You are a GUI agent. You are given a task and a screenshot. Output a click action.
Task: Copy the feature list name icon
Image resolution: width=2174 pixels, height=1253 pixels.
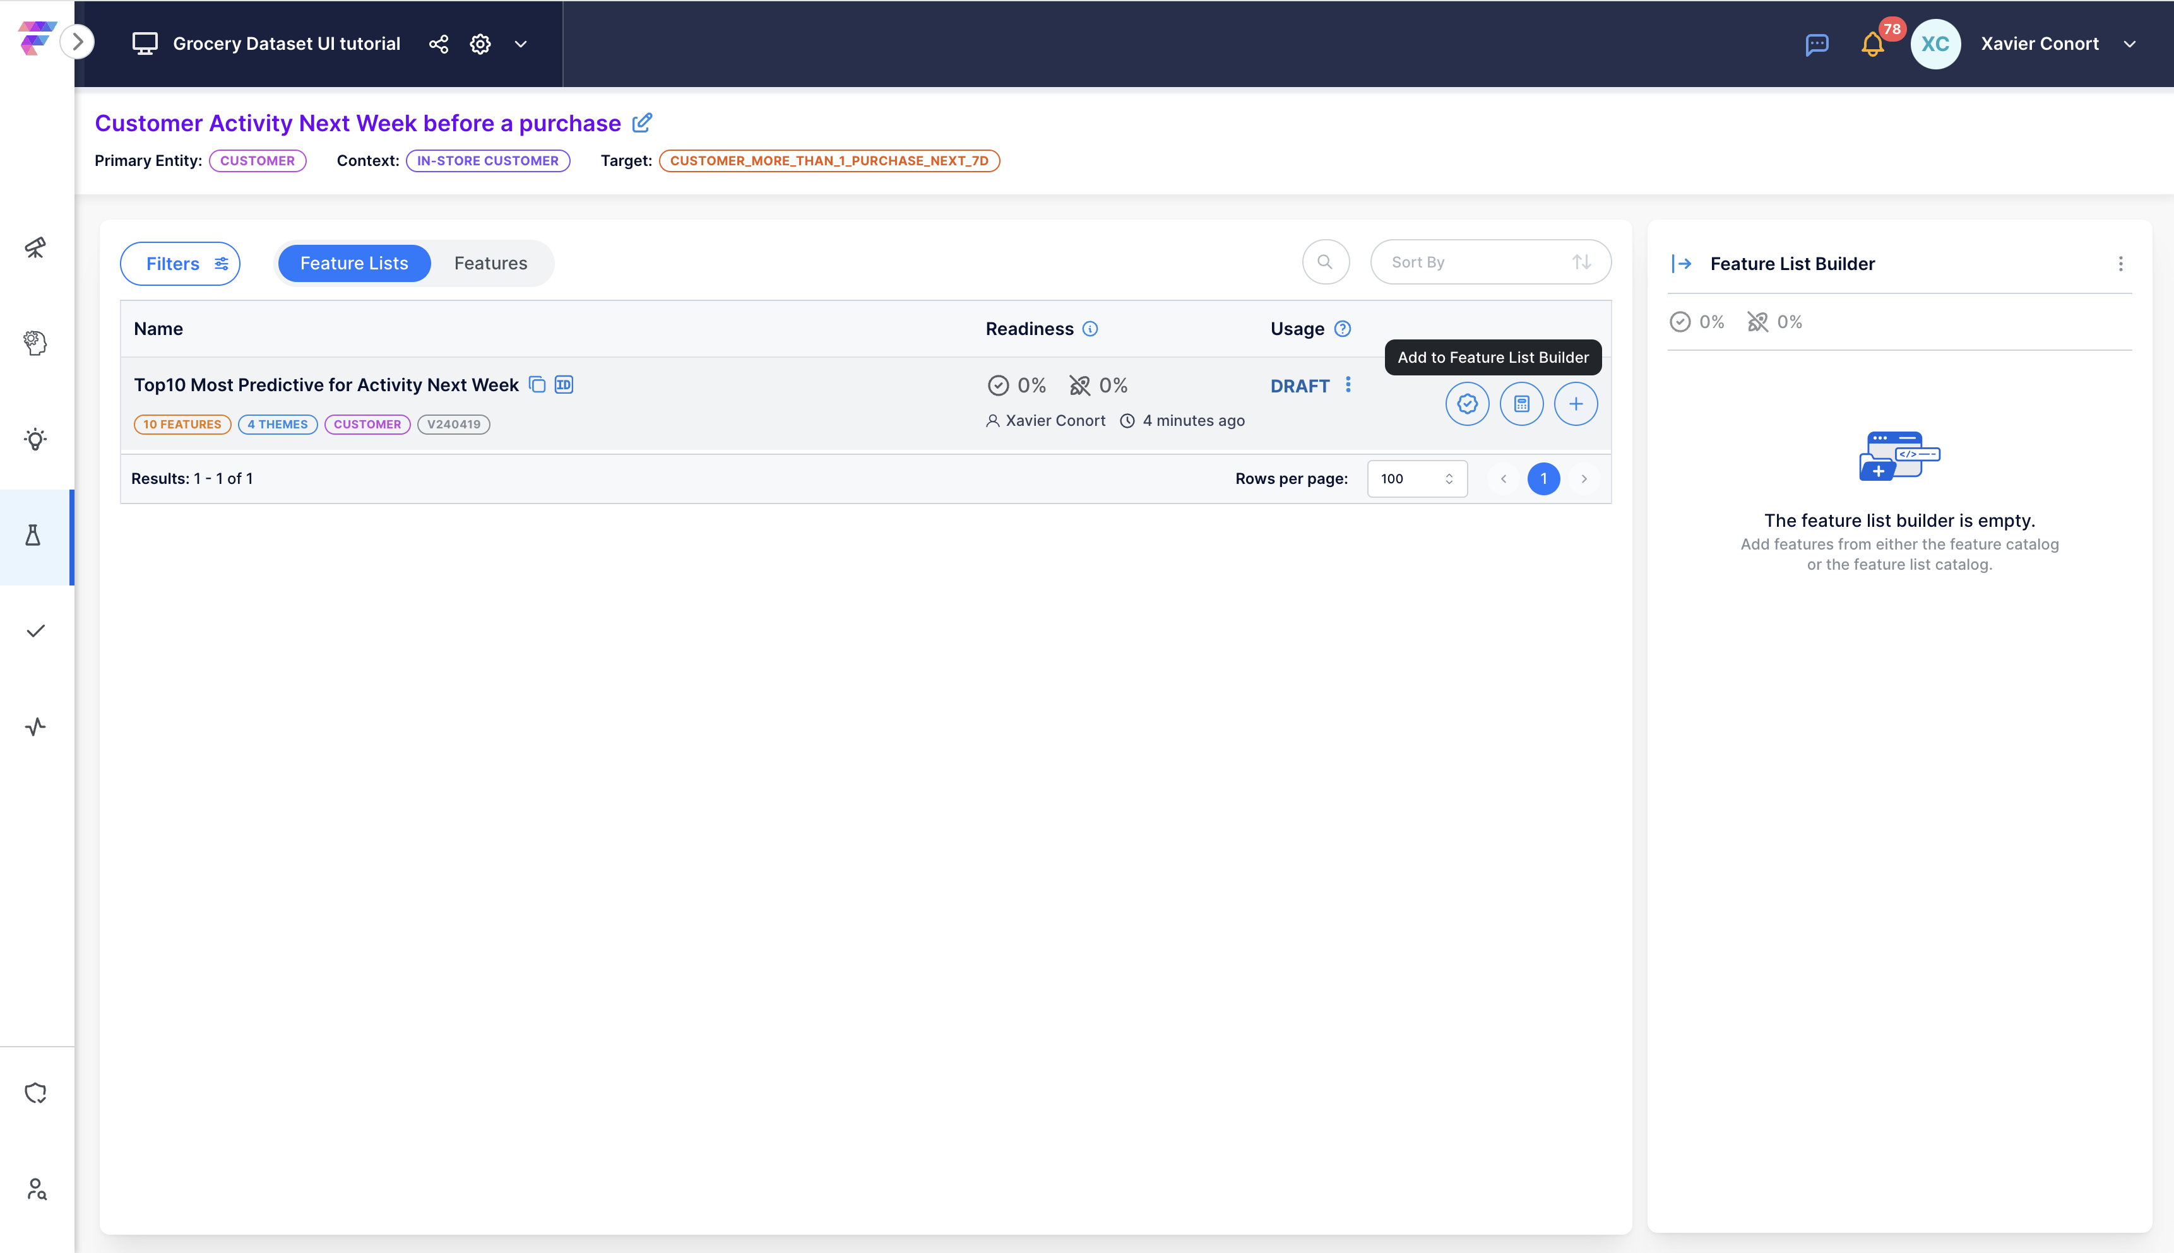(x=537, y=385)
